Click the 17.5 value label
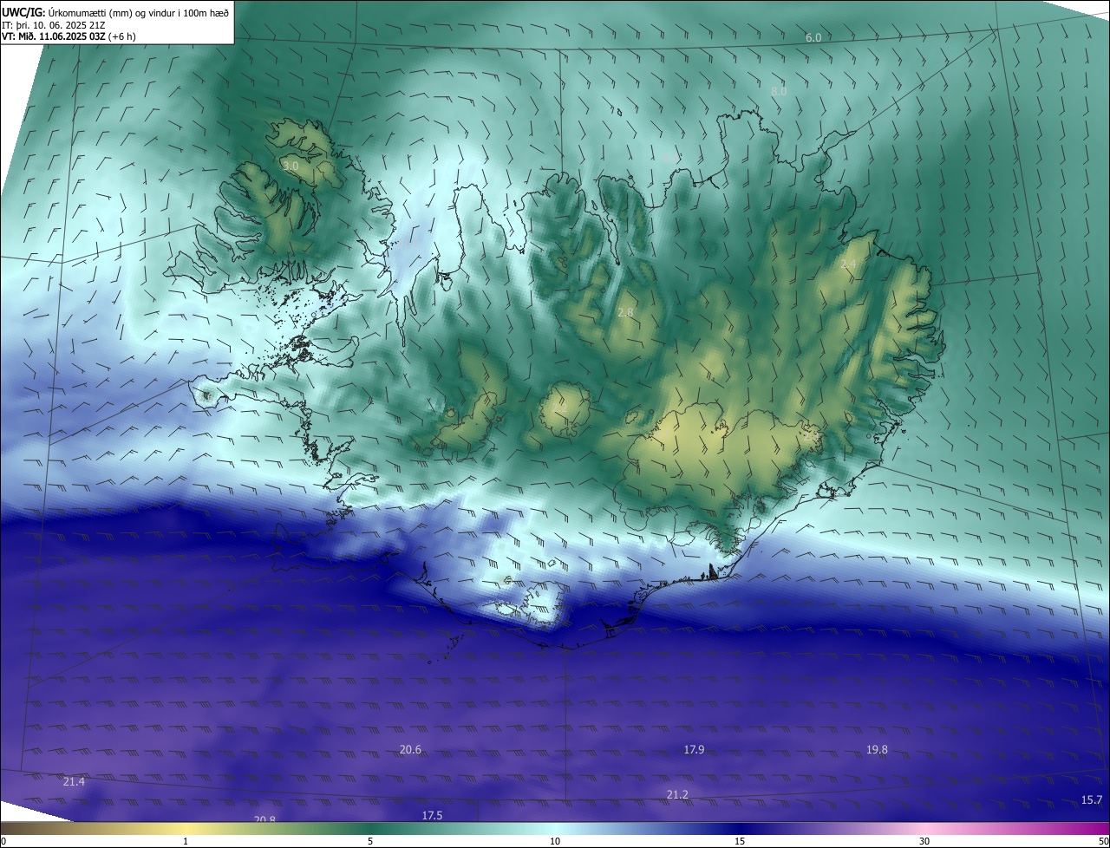The image size is (1110, 848). 432,816
